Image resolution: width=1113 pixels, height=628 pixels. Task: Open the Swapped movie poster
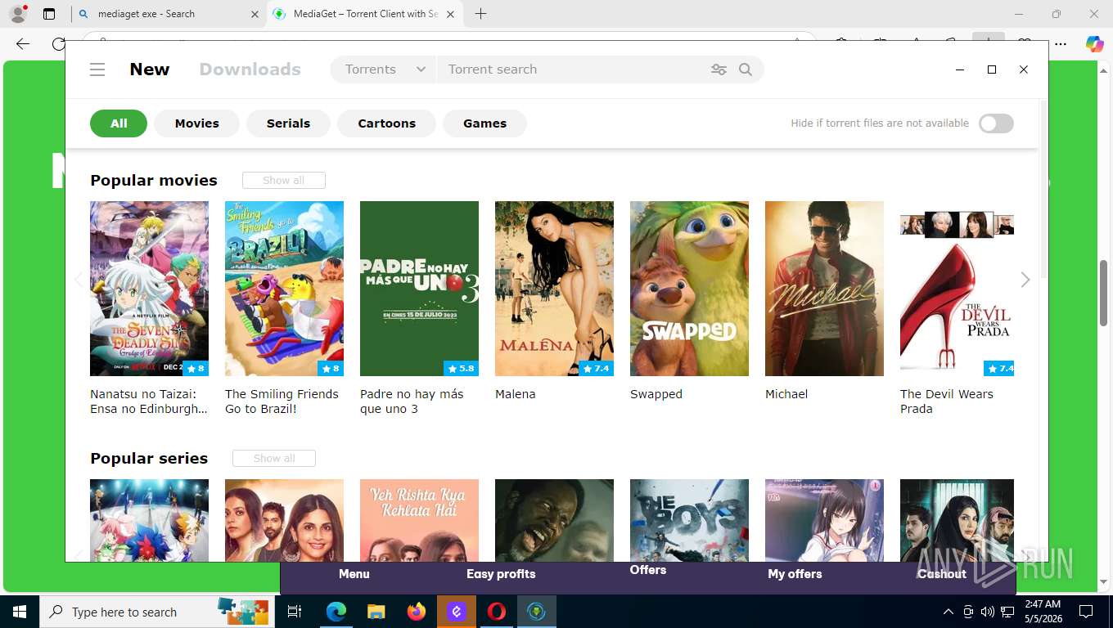(x=689, y=289)
